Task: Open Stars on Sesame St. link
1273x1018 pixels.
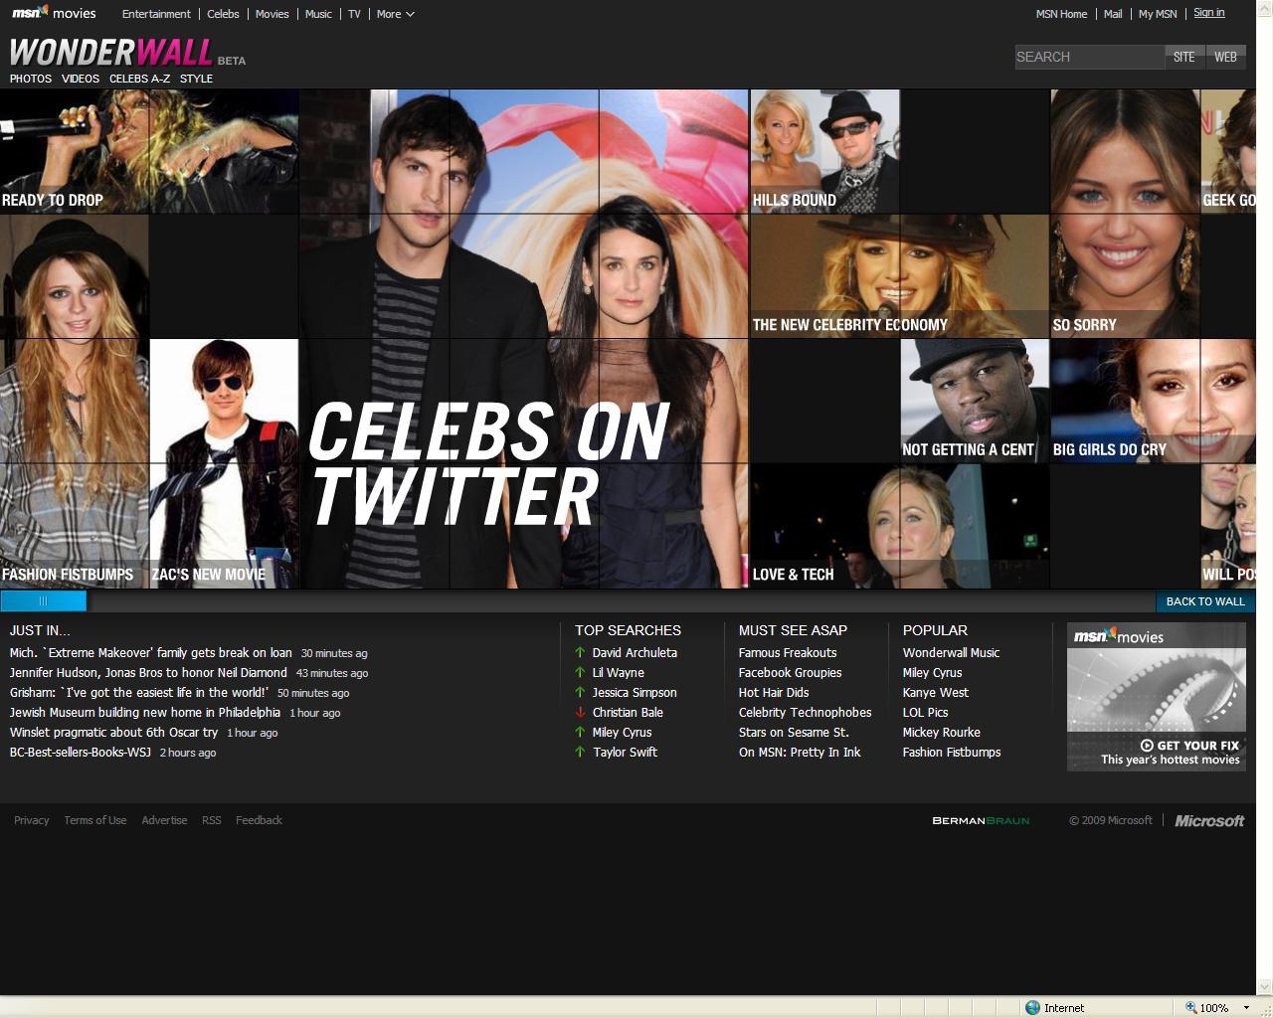Action: click(x=794, y=733)
